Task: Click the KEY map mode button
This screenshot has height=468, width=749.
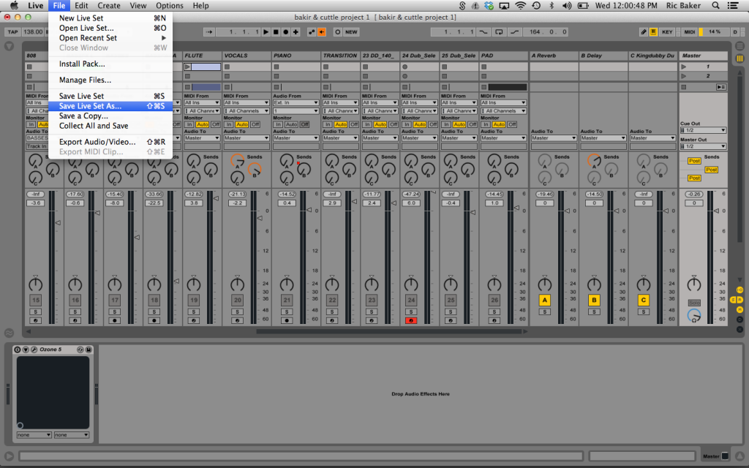Action: pyautogui.click(x=667, y=32)
